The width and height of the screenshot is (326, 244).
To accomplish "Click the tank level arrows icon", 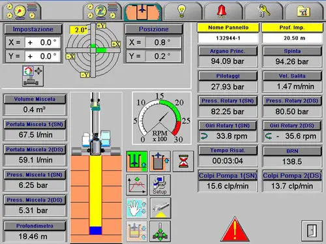I will click(x=137, y=232).
